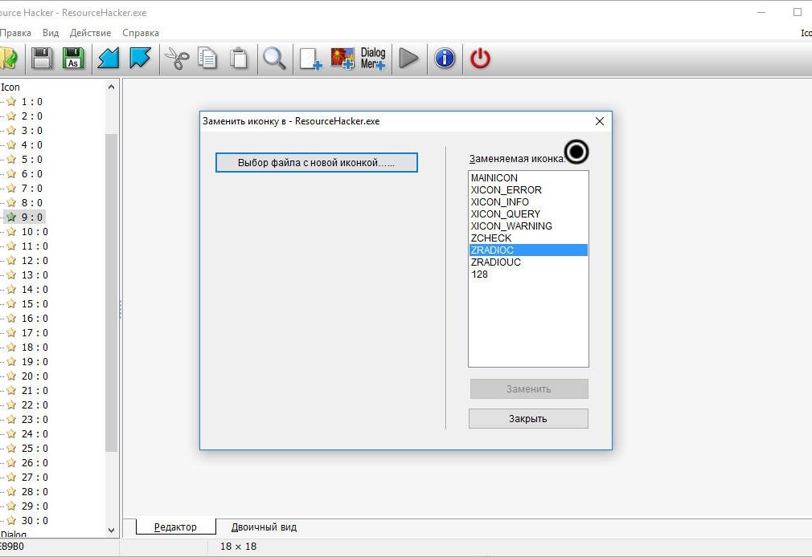The width and height of the screenshot is (812, 557).
Task: Select tree item 22 : 0
Action: tap(35, 405)
